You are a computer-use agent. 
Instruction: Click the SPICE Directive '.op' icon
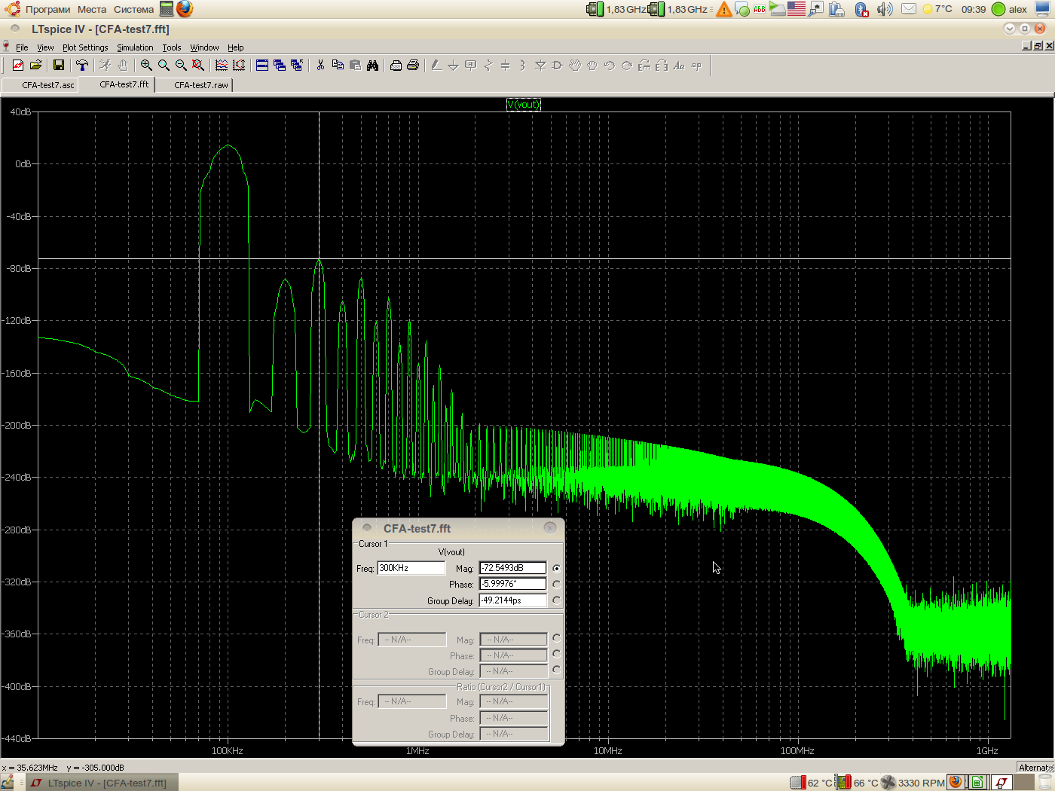pyautogui.click(x=696, y=66)
